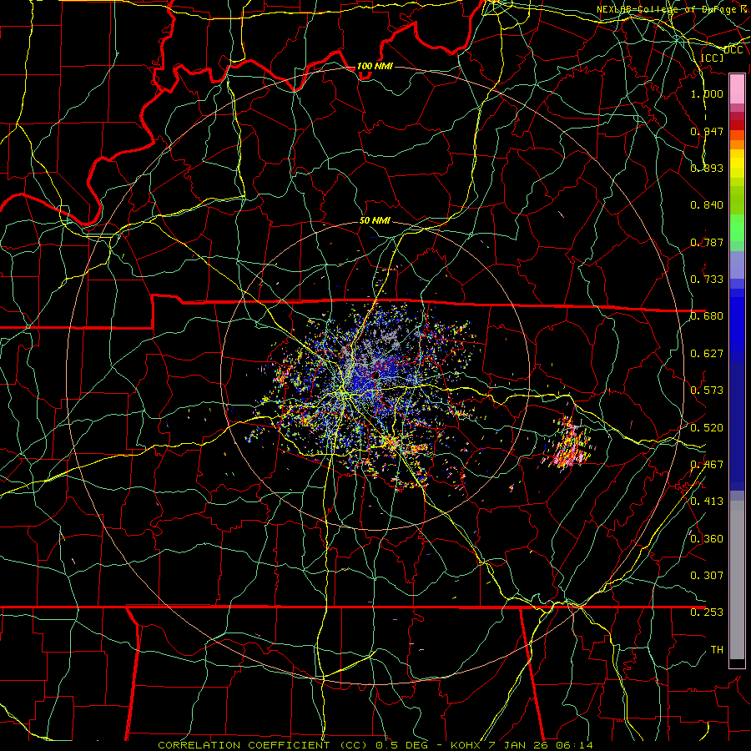Select the 0.307 legend value
Viewport: 751px width, 751px height.
coord(707,575)
